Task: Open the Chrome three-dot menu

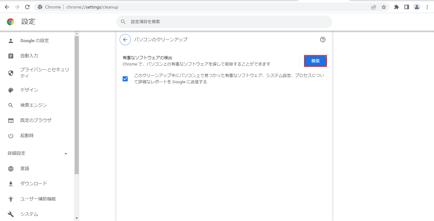Action: click(x=427, y=7)
